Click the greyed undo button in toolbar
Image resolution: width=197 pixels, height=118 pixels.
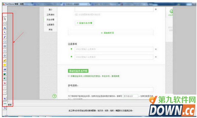pyautogui.click(x=5, y=88)
